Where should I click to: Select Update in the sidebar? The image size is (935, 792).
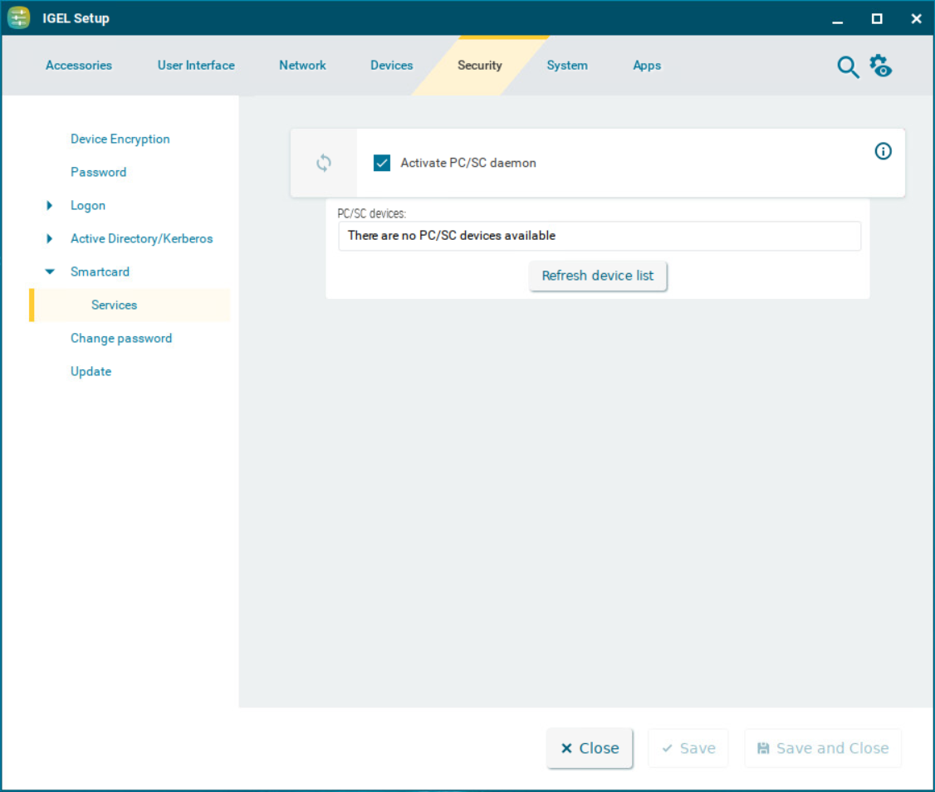point(91,372)
